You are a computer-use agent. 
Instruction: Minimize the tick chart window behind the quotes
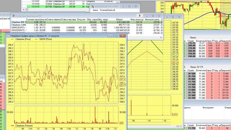coord(167,17)
